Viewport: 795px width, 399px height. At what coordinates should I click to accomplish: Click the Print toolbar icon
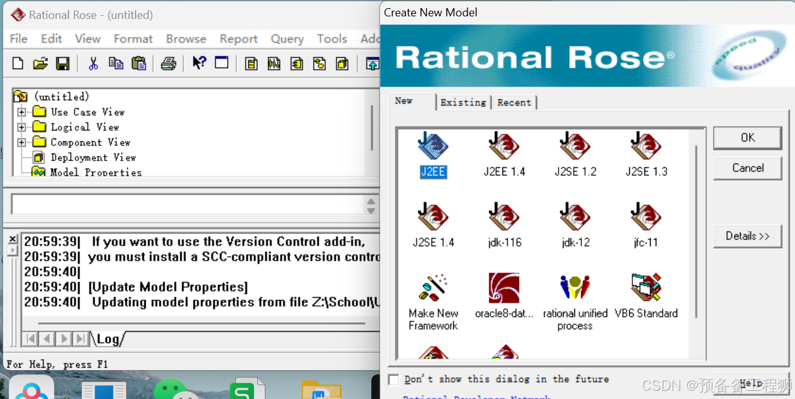click(168, 63)
